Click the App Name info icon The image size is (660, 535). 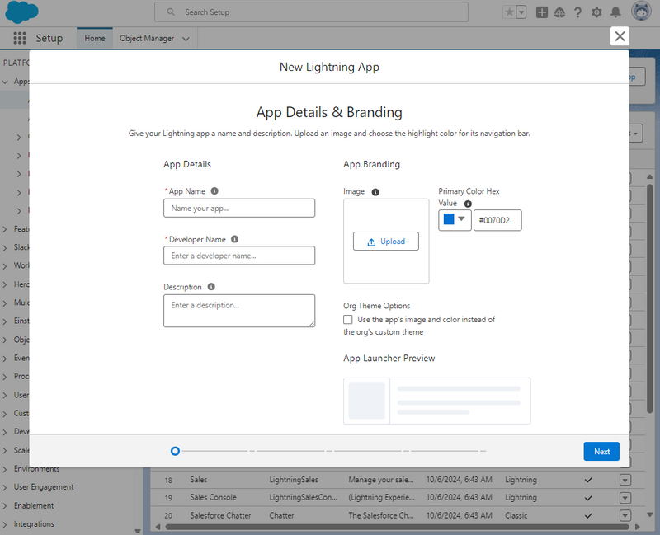(x=214, y=191)
